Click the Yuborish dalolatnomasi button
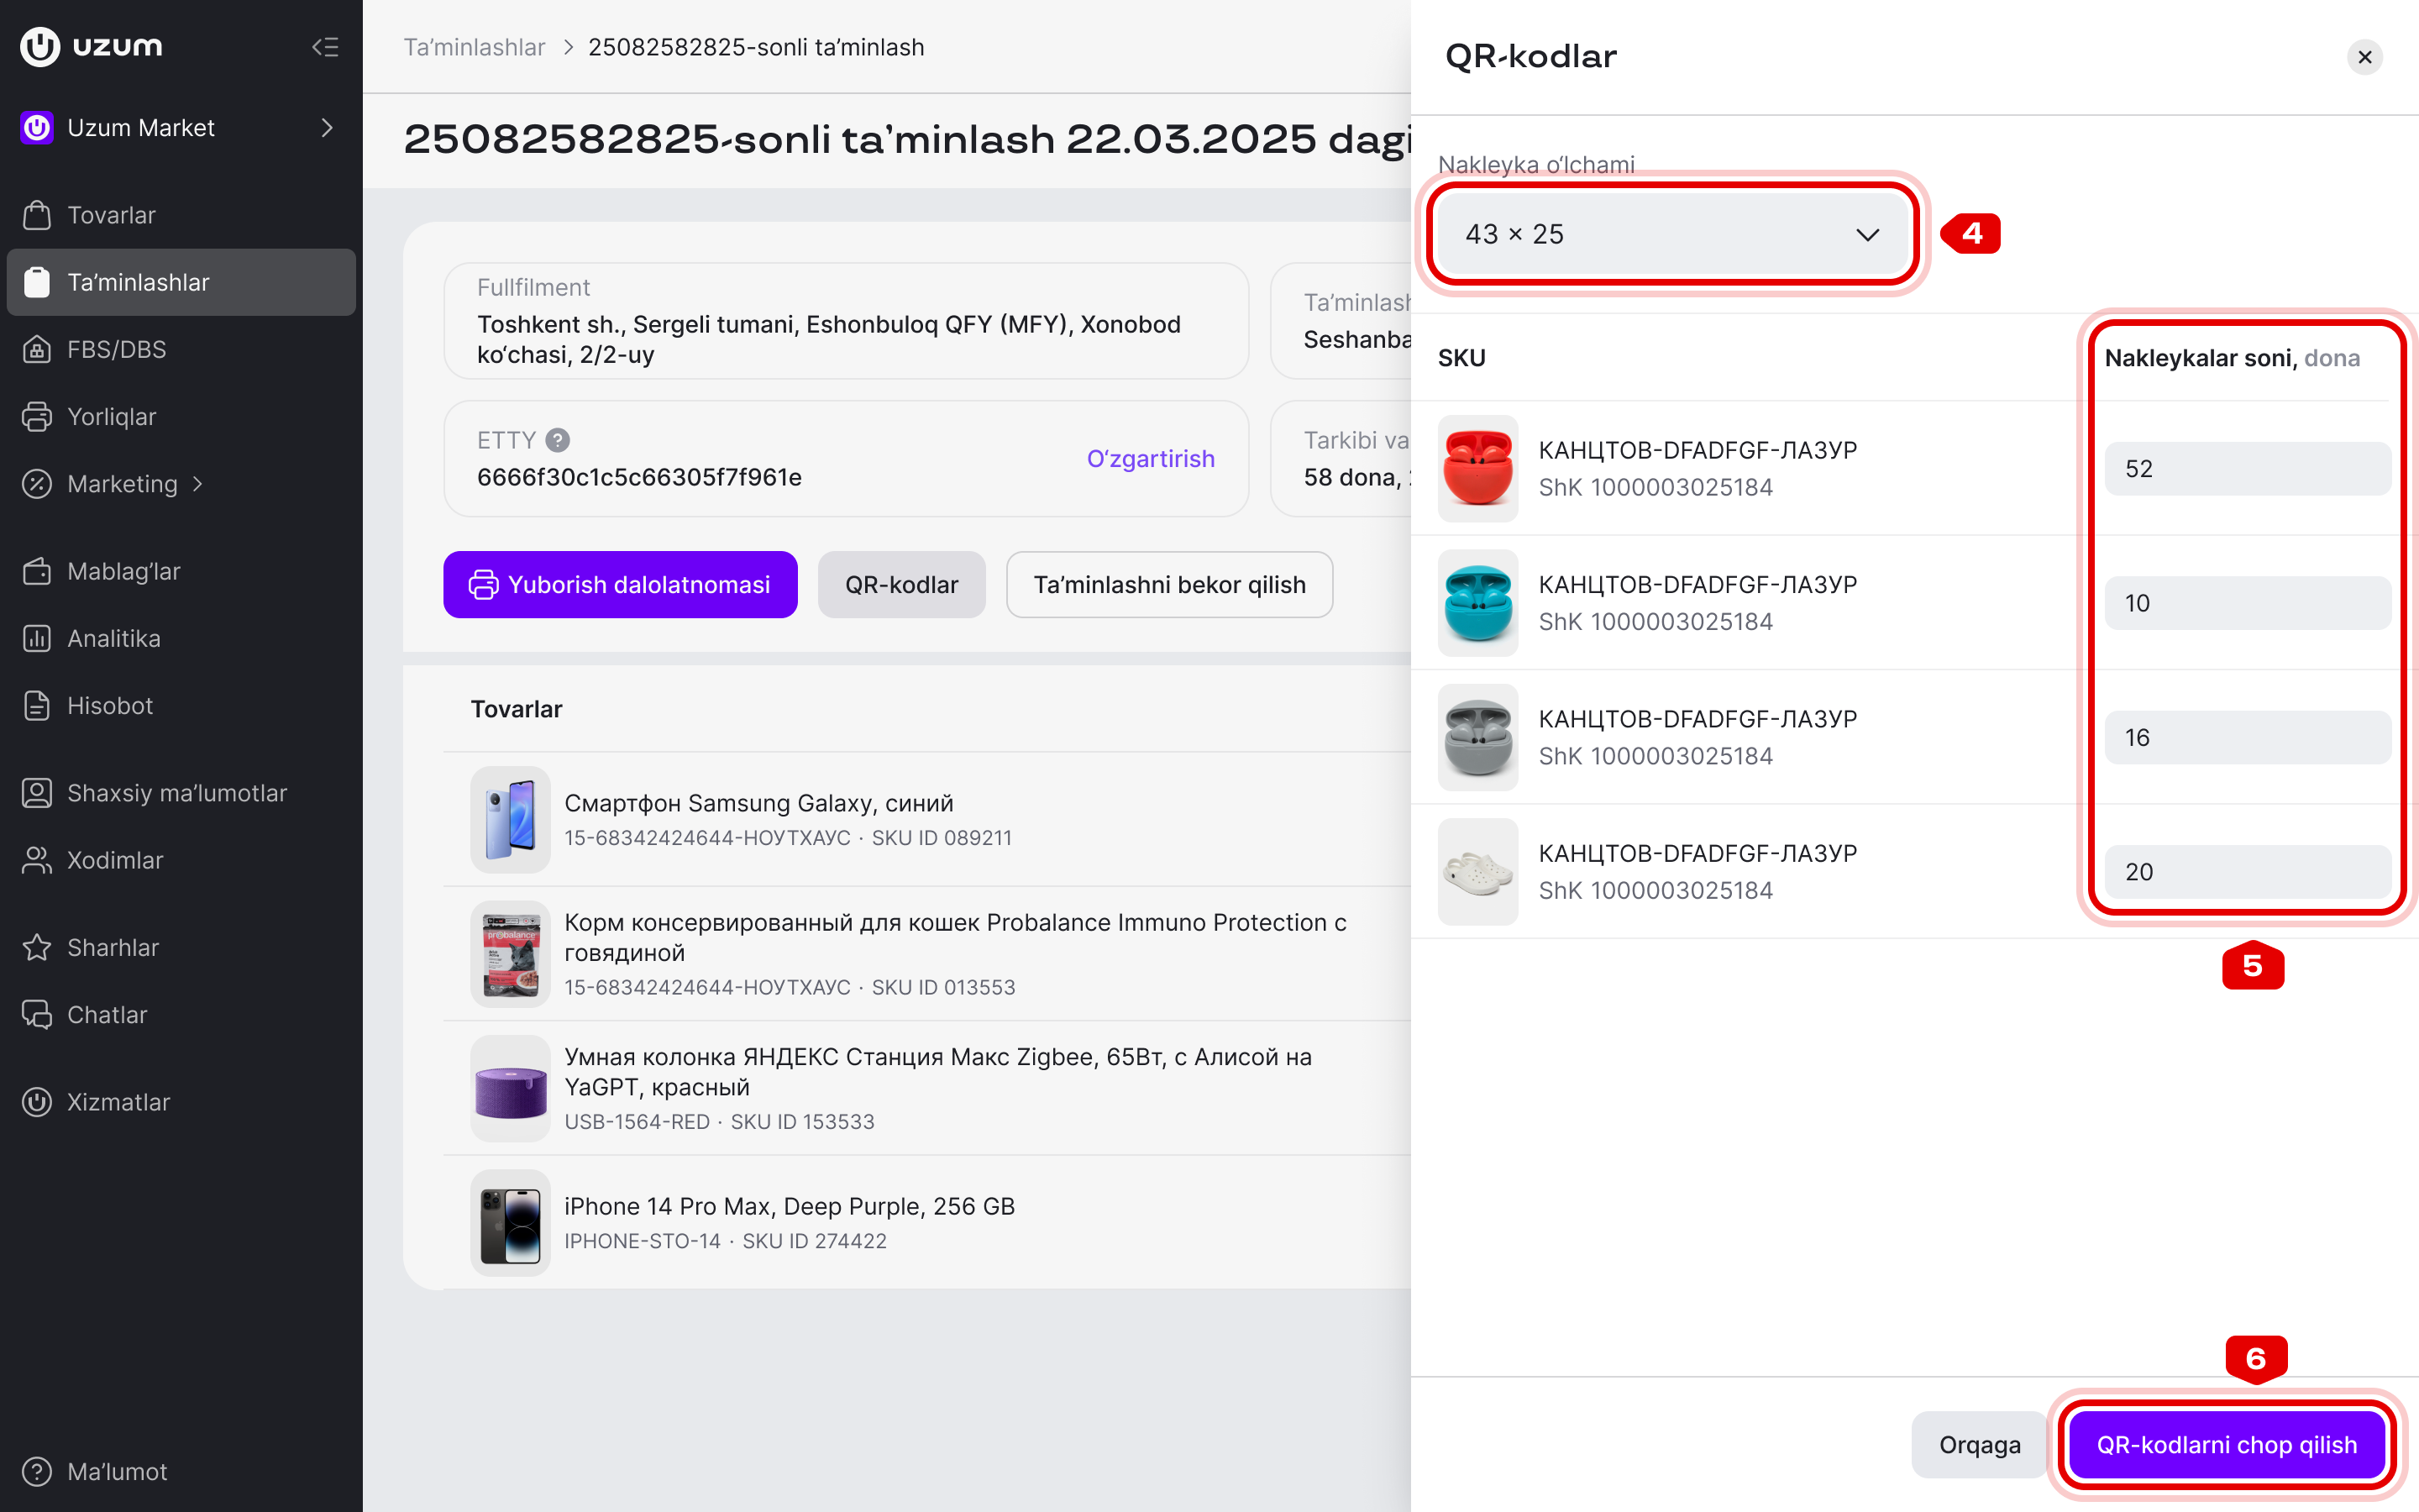Image resolution: width=2419 pixels, height=1512 pixels. 620,585
